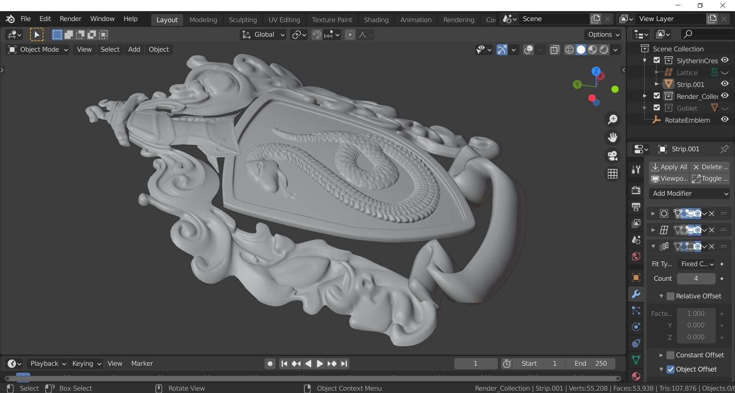The height and width of the screenshot is (393, 735).
Task: Switch to Sculpting workspace tab
Action: pyautogui.click(x=243, y=20)
